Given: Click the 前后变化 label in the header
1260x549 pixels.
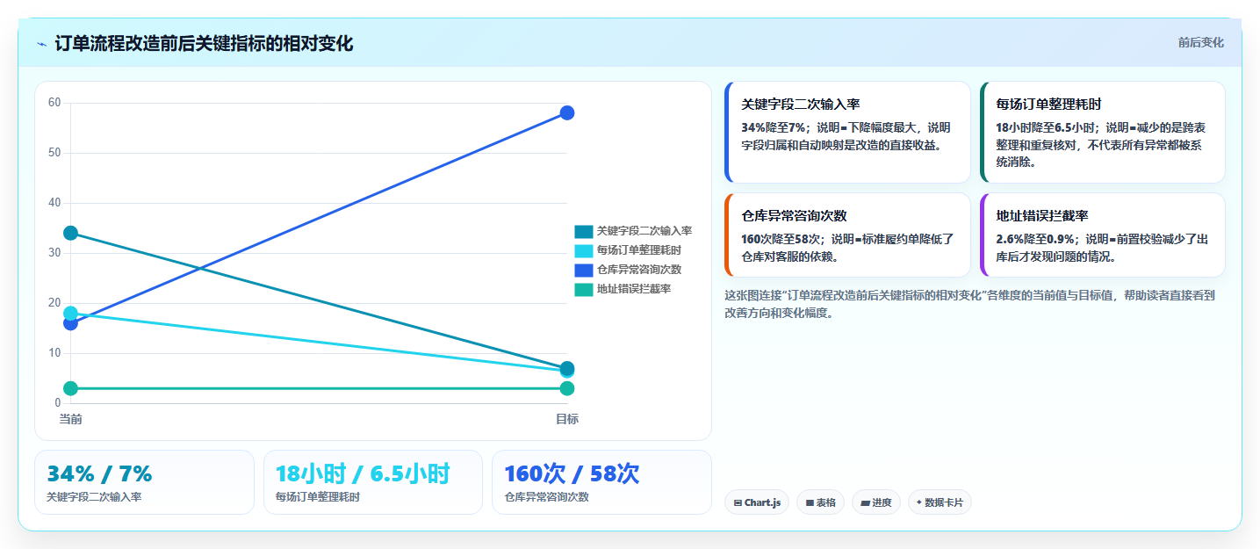Looking at the screenshot, I should 1200,43.
